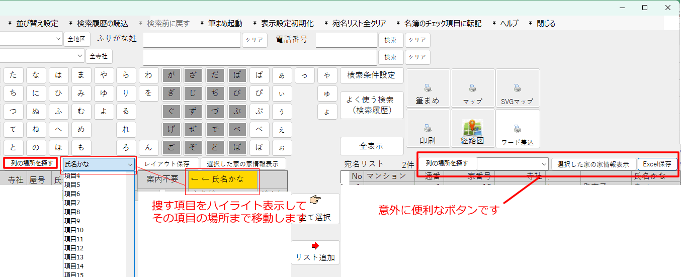Open the マップ print button
Image resolution: width=681 pixels, height=277 pixels.
473,88
